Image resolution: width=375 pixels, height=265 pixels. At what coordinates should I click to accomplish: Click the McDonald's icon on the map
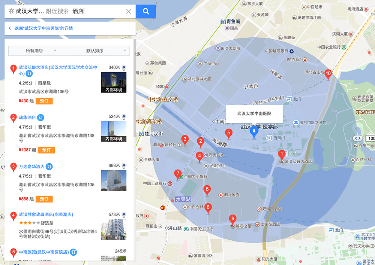point(163,208)
